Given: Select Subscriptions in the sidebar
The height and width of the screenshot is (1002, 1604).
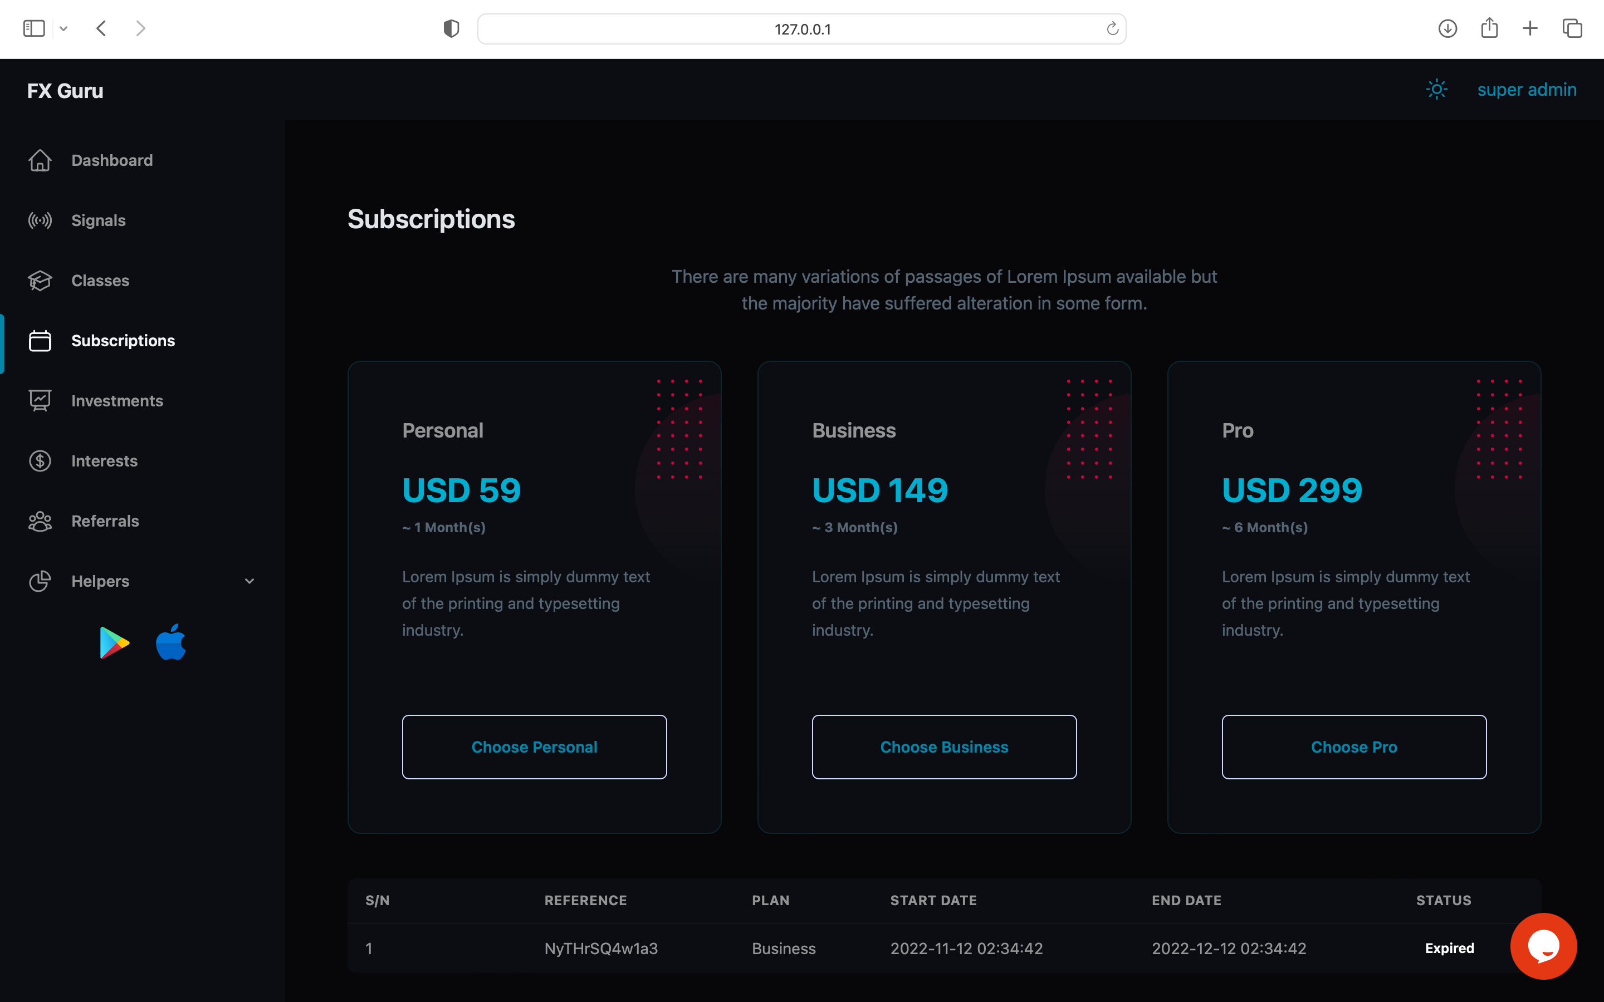Looking at the screenshot, I should coord(123,341).
